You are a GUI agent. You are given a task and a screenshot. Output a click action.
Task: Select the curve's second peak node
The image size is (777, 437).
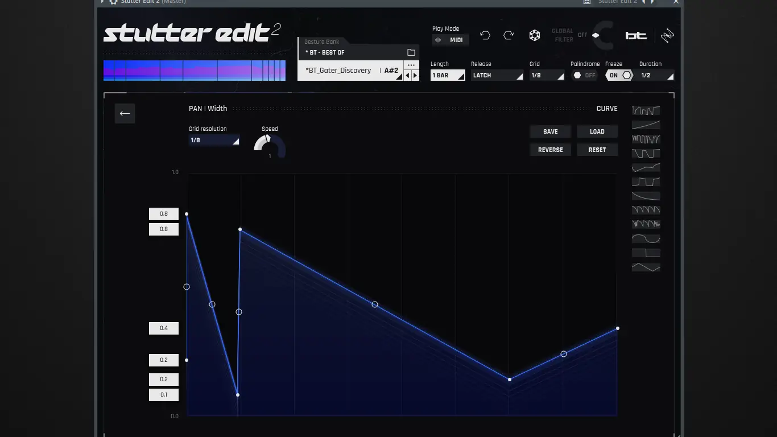(240, 229)
